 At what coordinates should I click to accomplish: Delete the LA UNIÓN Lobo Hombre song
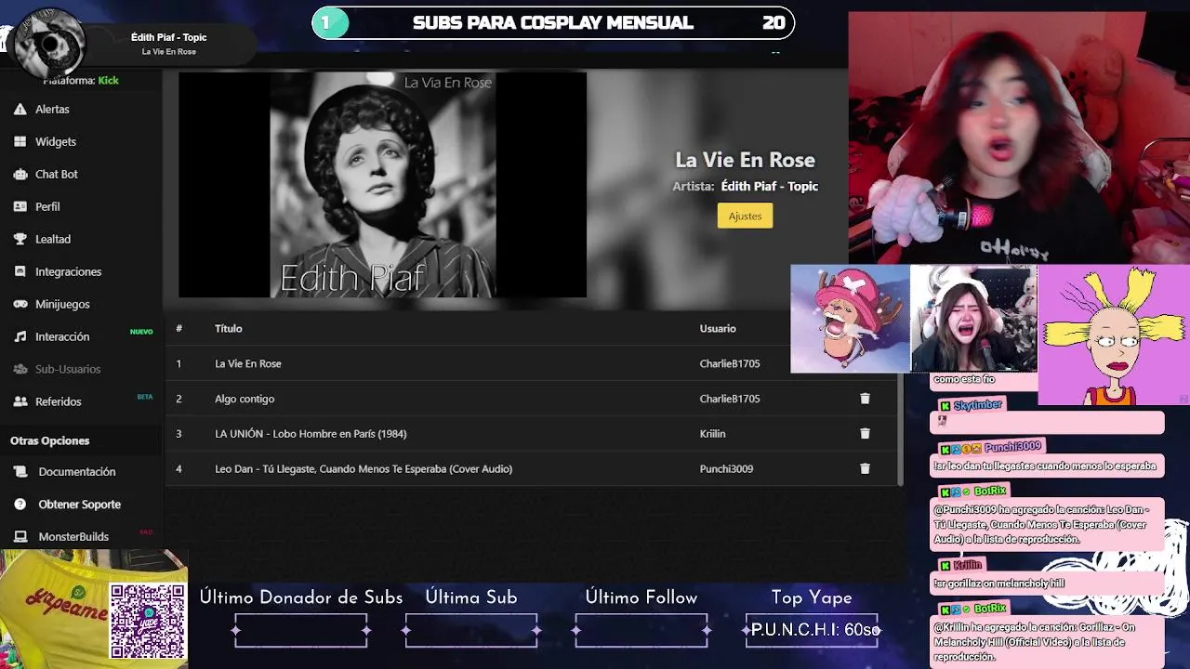point(865,434)
